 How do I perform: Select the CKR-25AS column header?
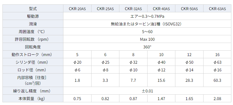tap(105, 9)
